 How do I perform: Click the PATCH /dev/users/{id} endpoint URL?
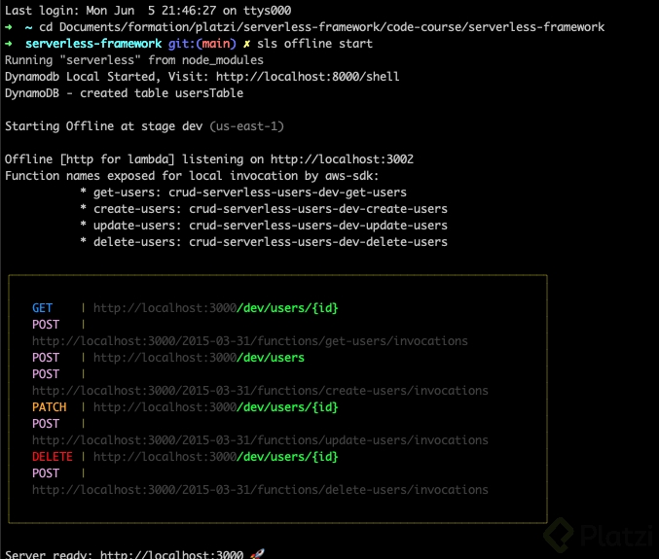click(215, 407)
